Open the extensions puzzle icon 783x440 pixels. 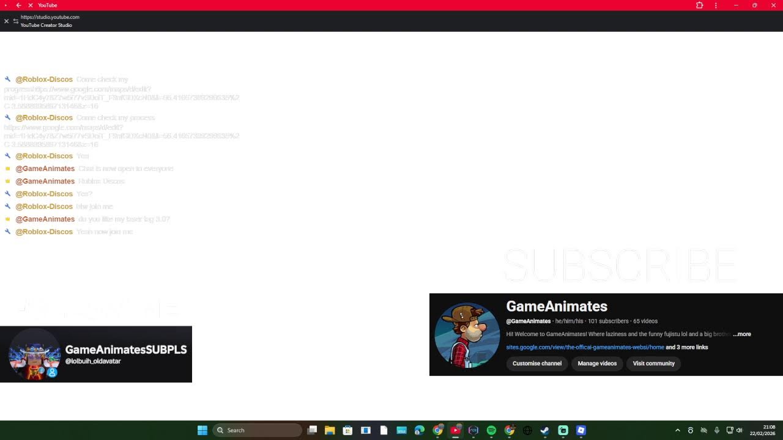pyautogui.click(x=699, y=5)
